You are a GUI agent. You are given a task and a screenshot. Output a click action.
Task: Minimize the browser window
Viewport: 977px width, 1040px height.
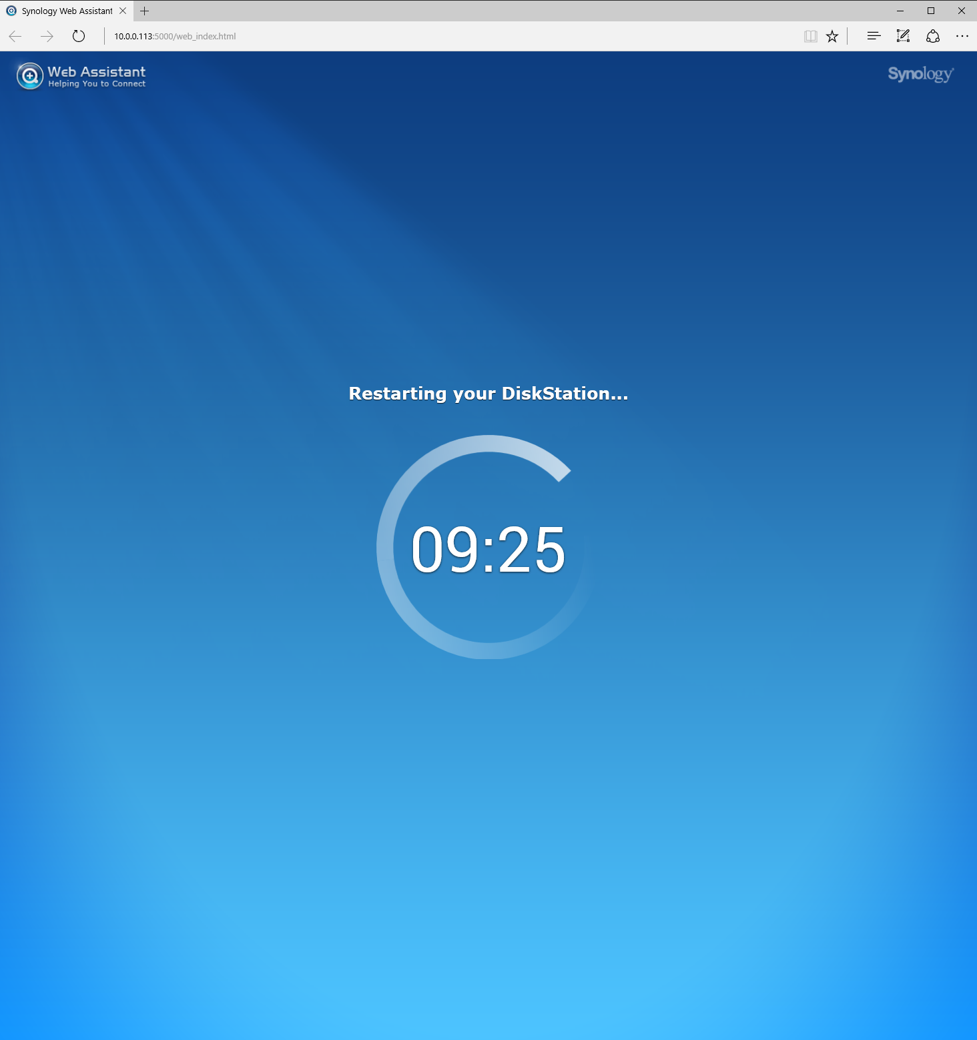(x=900, y=11)
